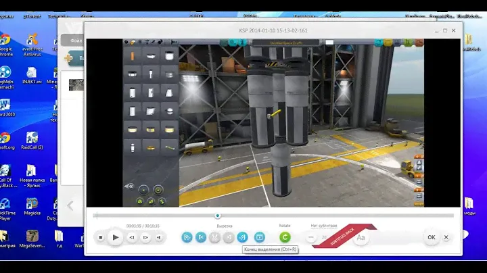Maximize the KSP video editor window
This screenshot has width=487, height=273.
coord(440,30)
